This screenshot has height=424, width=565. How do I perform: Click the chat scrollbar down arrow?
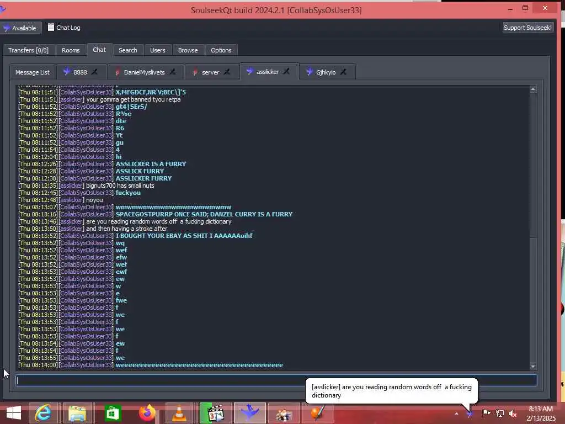coord(534,367)
